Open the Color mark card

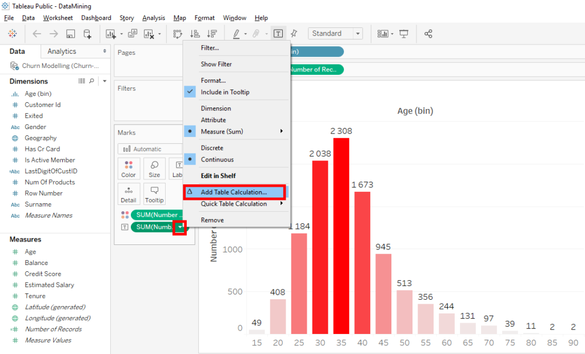coord(129,168)
